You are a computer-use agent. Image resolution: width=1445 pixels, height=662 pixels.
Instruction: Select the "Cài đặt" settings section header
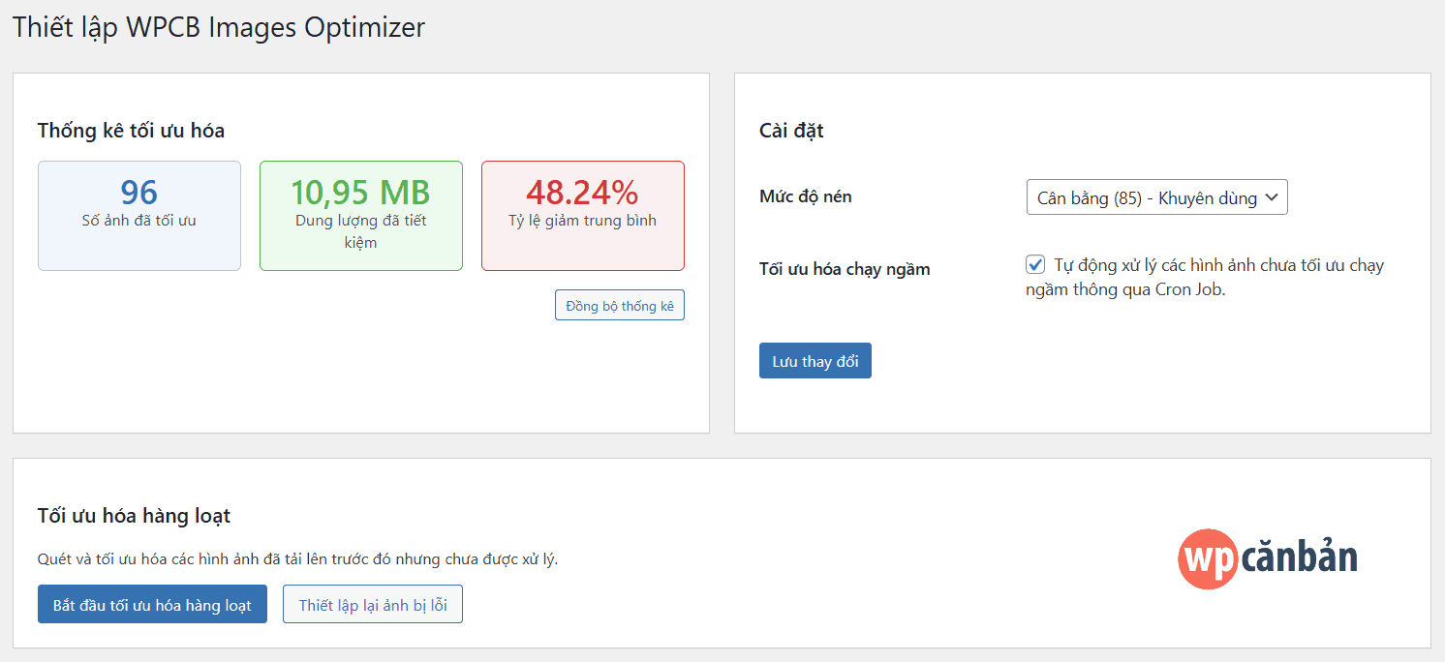pos(790,131)
